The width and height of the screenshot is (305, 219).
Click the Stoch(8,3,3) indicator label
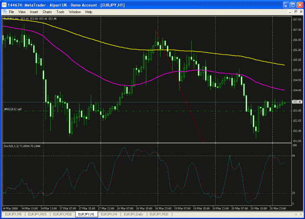pos(22,146)
